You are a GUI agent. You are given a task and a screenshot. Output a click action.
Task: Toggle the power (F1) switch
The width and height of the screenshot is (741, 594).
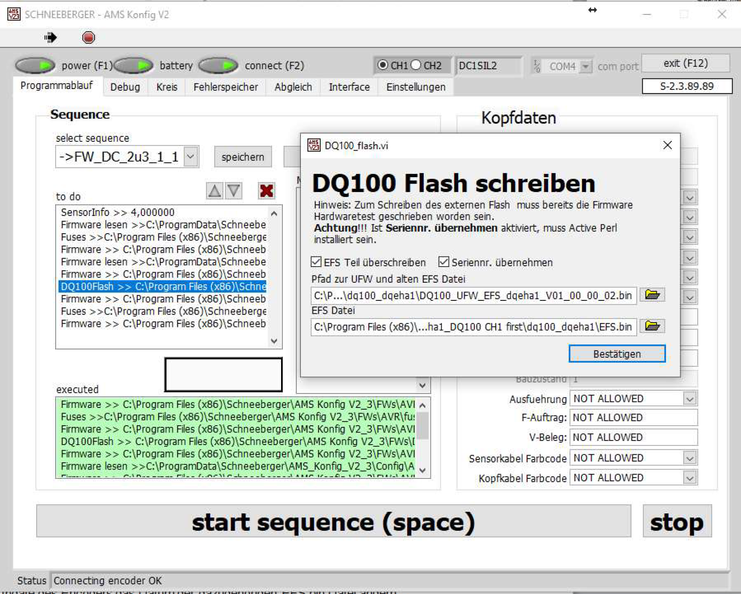coord(35,65)
